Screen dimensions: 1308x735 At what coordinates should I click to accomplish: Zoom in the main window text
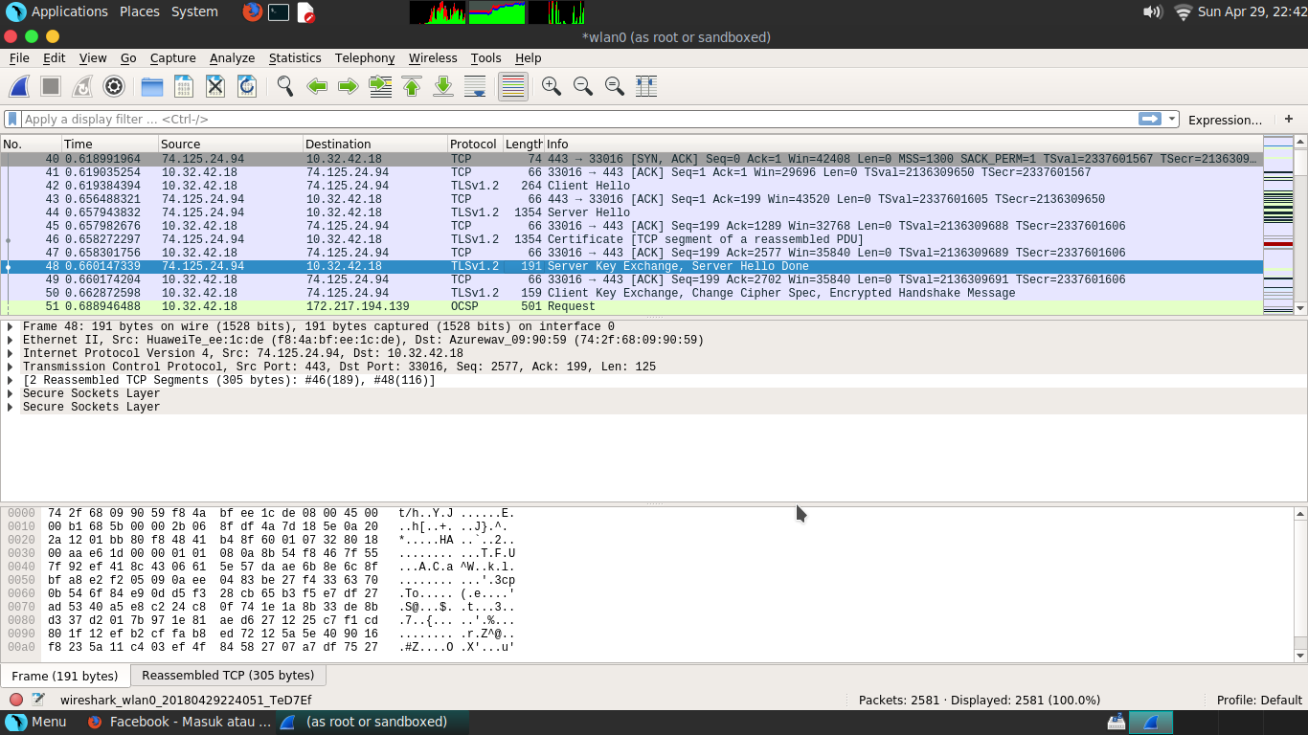click(x=552, y=86)
